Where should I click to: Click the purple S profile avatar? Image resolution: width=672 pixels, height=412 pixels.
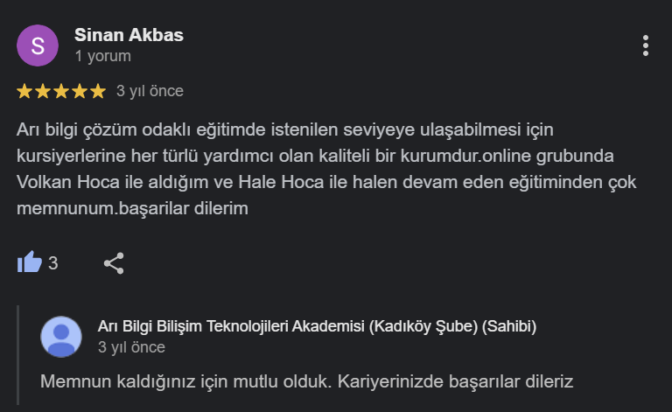click(38, 45)
